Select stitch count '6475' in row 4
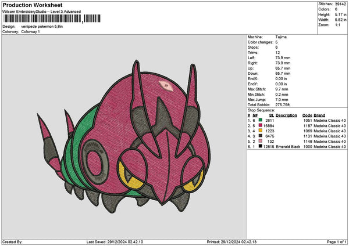Viewport: 349px width, 246px height. point(269,136)
